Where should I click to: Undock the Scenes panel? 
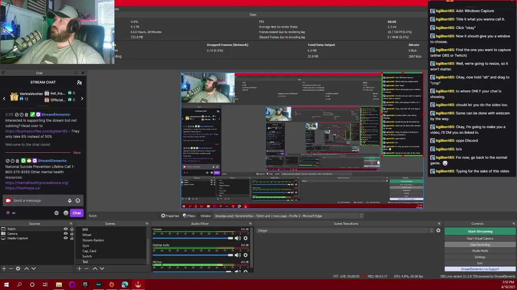(x=147, y=224)
